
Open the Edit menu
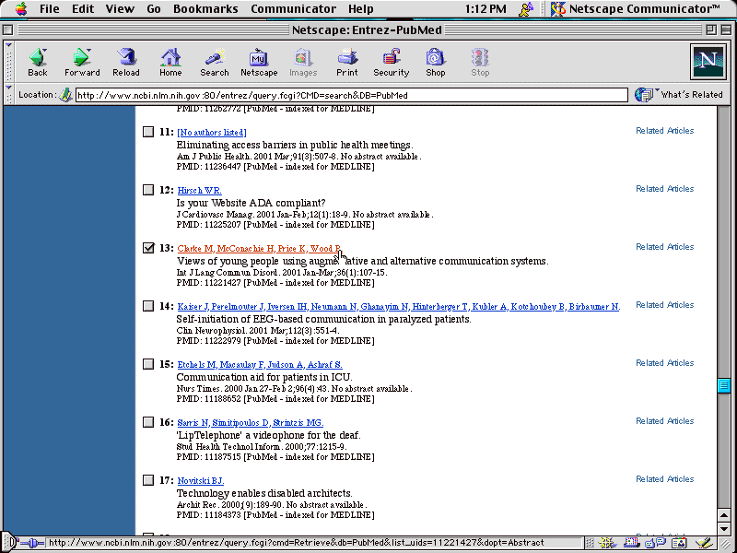click(83, 8)
